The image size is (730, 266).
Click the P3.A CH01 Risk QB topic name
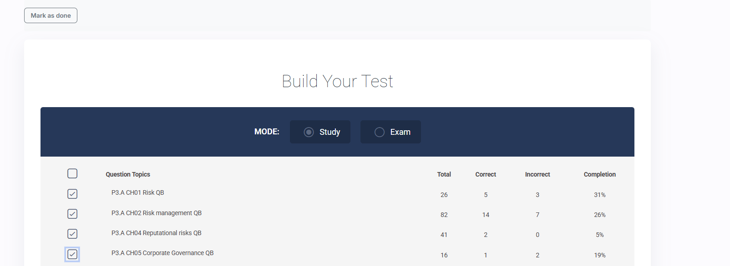[x=137, y=192]
